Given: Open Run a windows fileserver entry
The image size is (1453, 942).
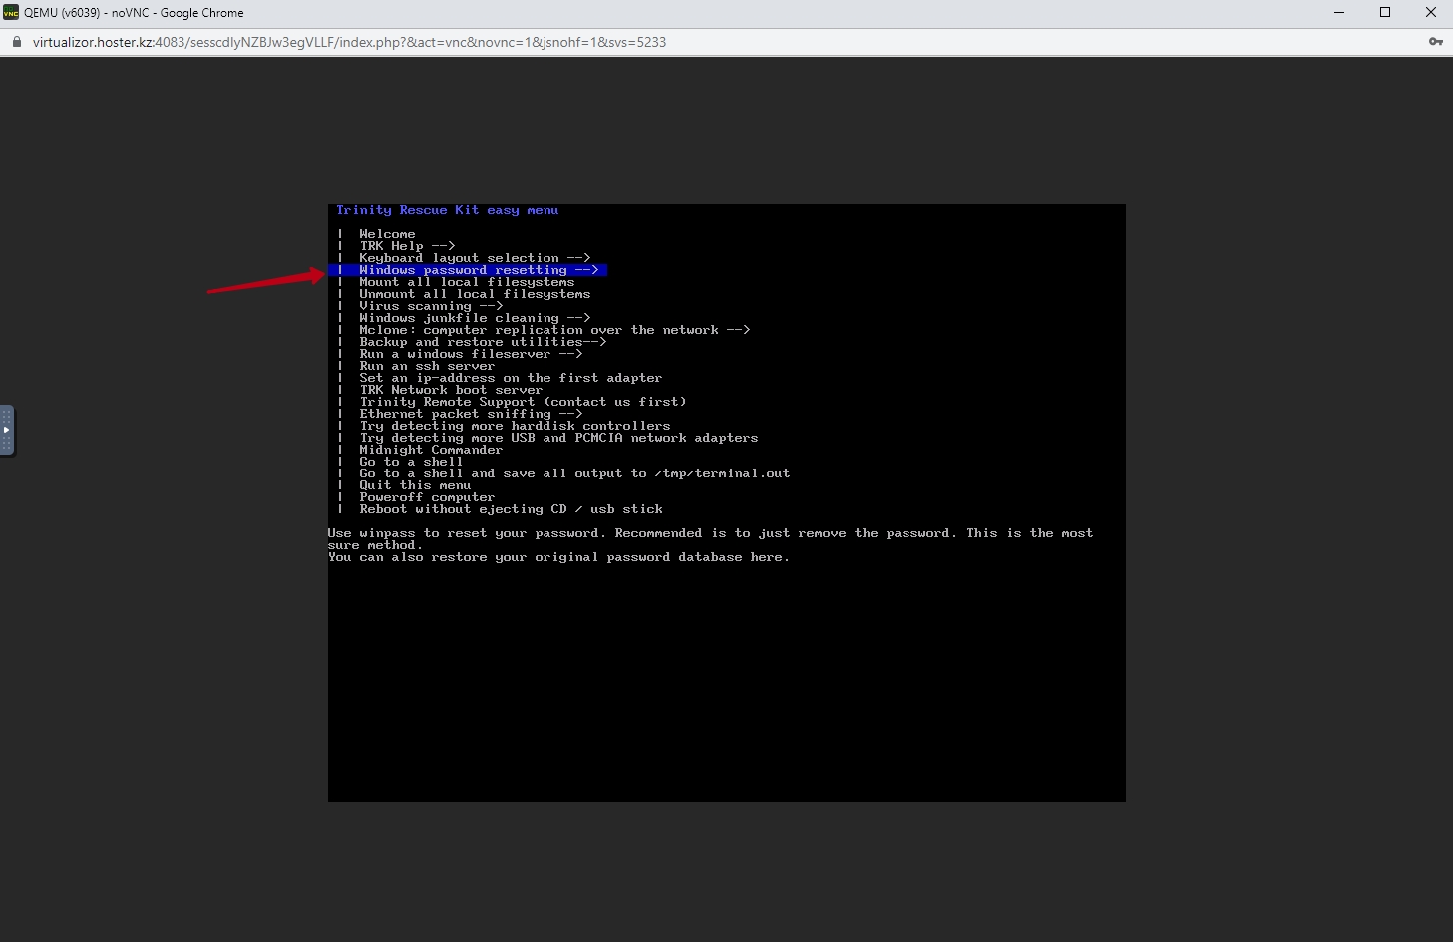Looking at the screenshot, I should coord(471,354).
